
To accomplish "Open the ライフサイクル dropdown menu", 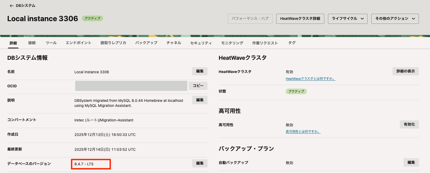I will click(x=348, y=19).
